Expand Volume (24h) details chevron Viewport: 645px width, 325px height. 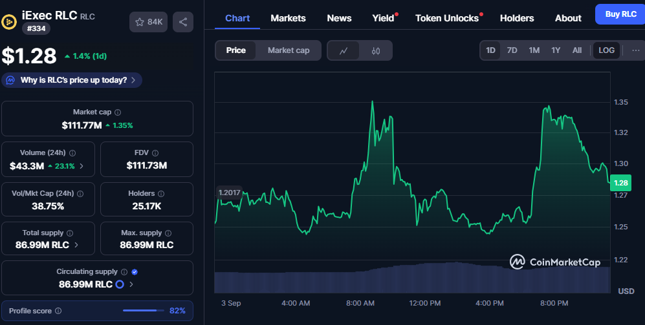[x=82, y=166]
